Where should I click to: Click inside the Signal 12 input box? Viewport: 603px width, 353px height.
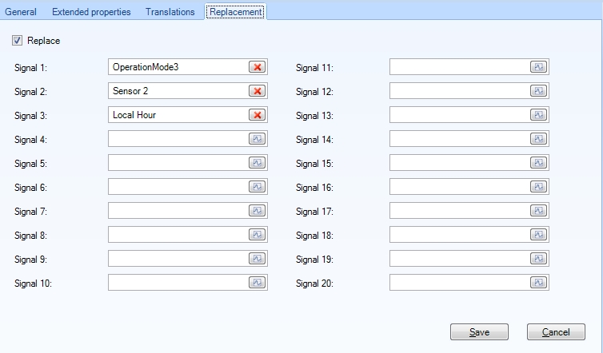(x=459, y=91)
